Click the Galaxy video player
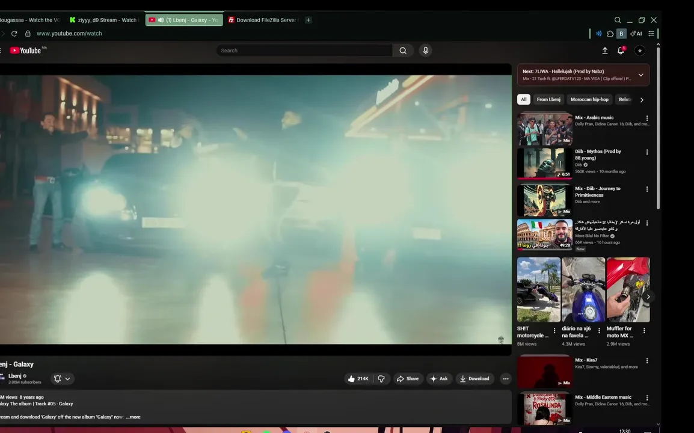This screenshot has width=694, height=433. pyautogui.click(x=256, y=209)
